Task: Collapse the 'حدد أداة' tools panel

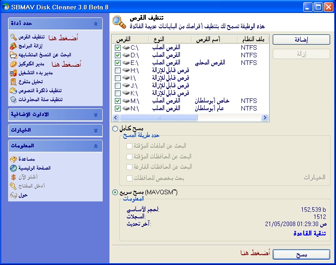Action: coord(96,24)
